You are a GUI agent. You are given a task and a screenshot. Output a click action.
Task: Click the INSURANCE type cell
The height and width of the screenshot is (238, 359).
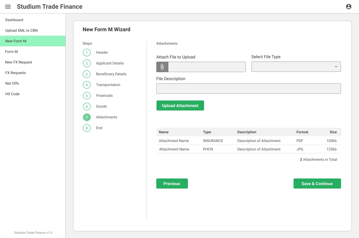coord(213,141)
